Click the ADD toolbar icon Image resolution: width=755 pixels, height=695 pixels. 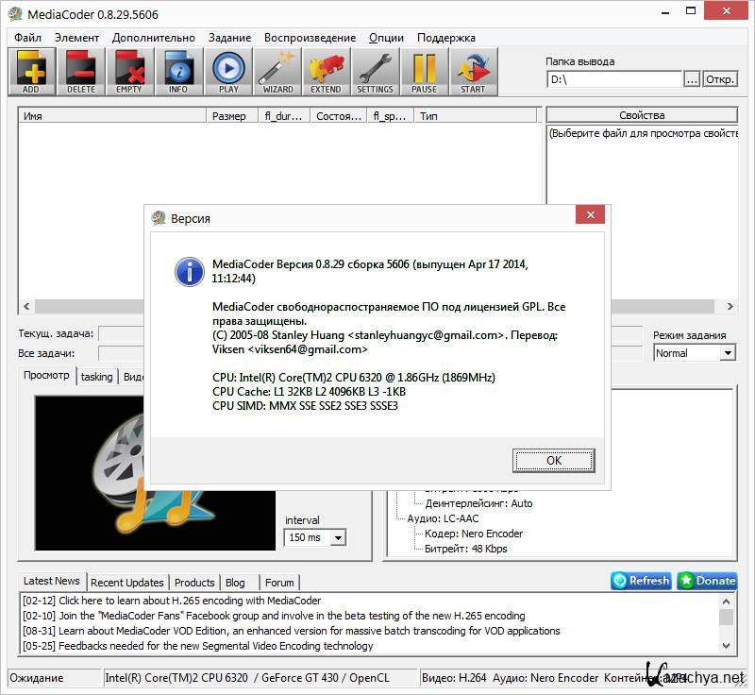click(32, 72)
